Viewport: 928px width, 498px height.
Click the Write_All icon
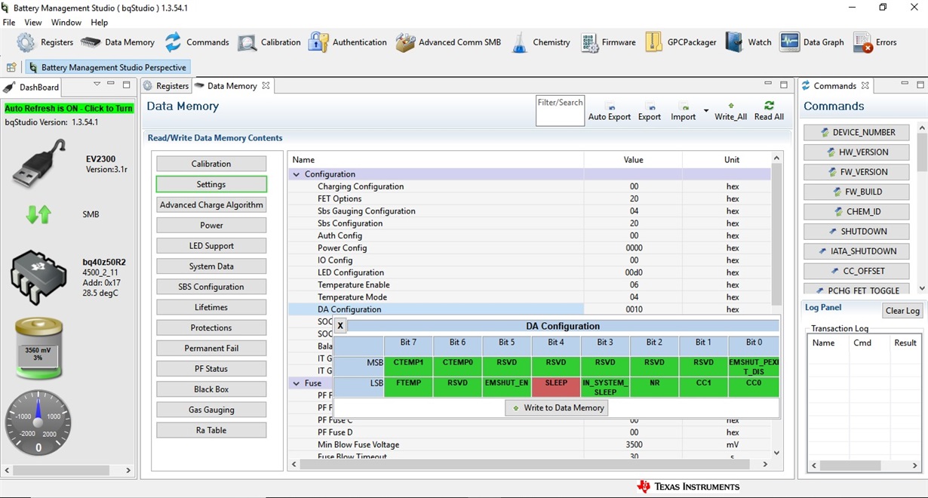[x=730, y=112]
